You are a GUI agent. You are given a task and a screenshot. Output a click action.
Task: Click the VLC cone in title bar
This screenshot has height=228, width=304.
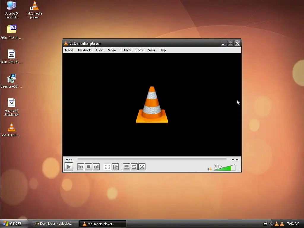click(x=66, y=43)
